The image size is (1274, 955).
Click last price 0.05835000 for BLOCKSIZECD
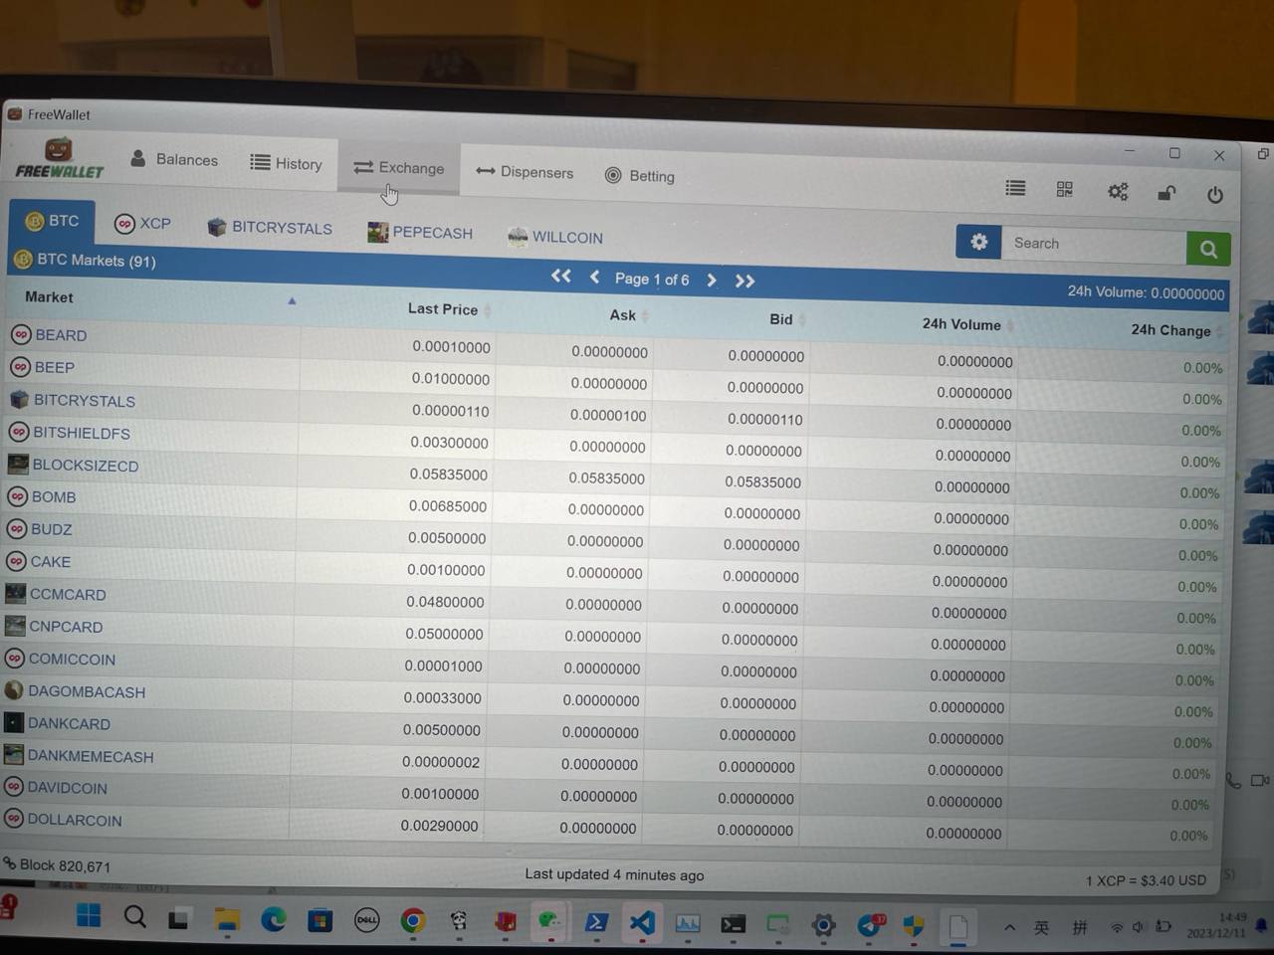coord(448,475)
